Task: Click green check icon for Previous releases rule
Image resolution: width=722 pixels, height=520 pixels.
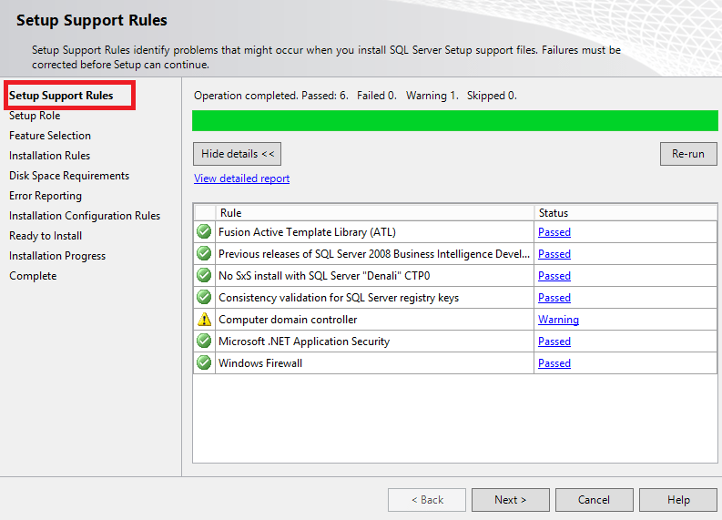Action: [x=204, y=254]
